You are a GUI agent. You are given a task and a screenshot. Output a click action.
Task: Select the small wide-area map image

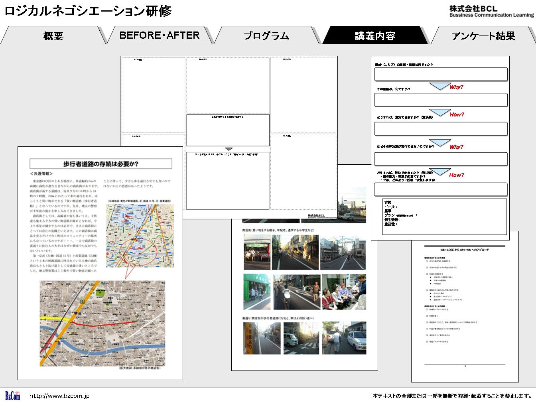pyautogui.click(x=140, y=236)
